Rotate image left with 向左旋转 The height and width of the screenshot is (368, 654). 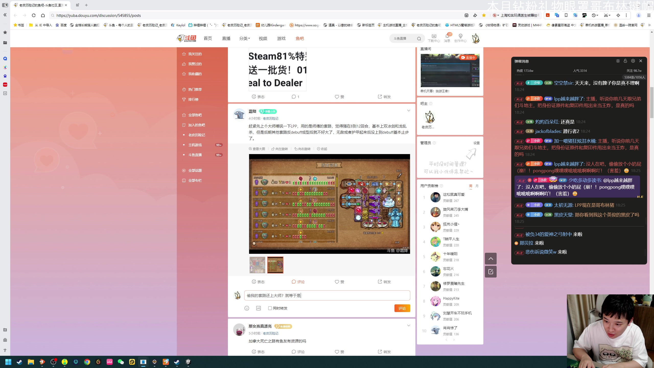tap(279, 149)
